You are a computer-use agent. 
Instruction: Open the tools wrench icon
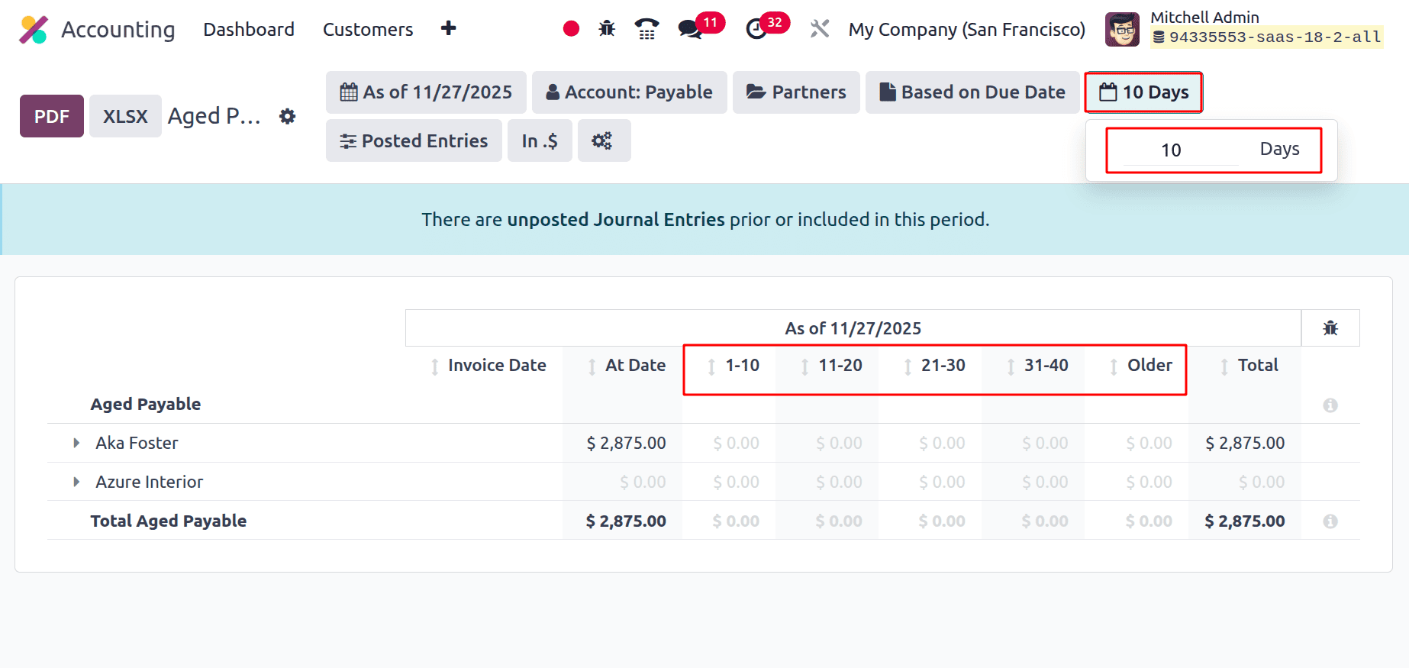click(820, 29)
